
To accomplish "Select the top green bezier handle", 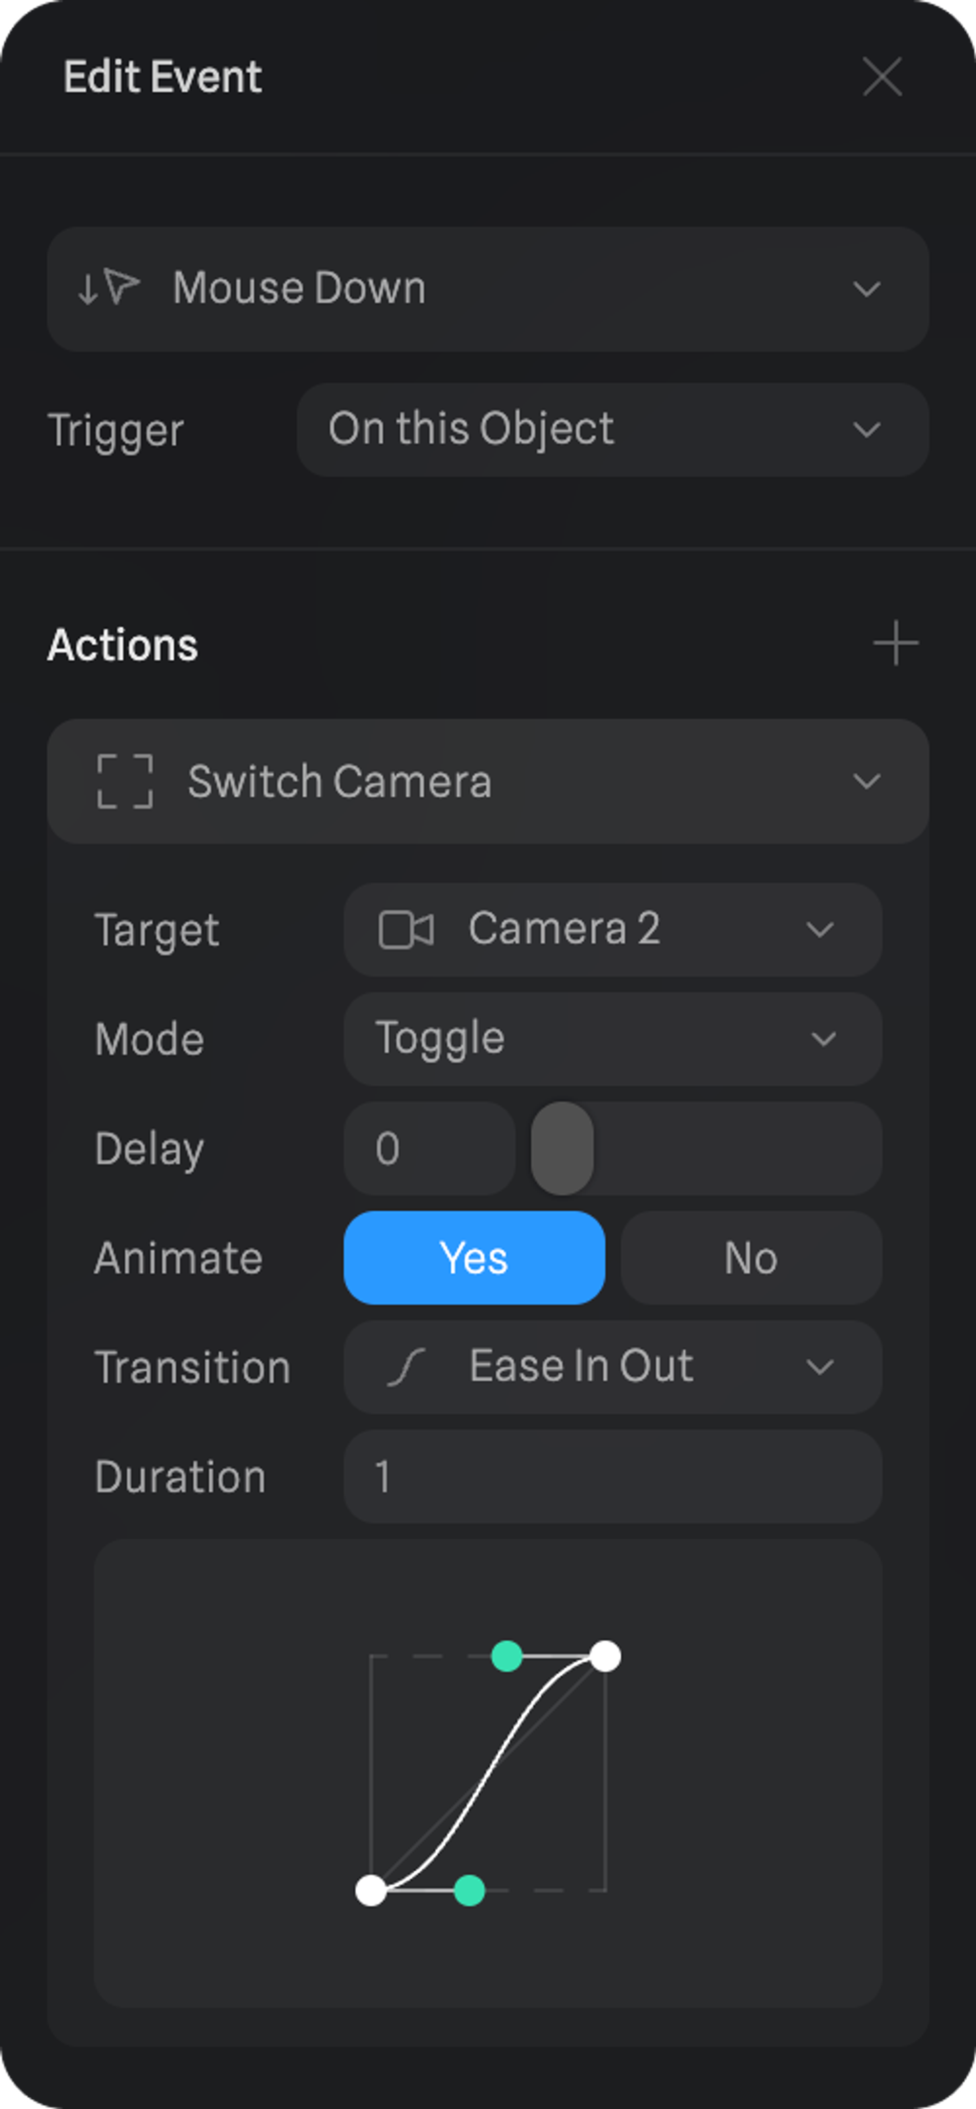I will click(507, 1655).
